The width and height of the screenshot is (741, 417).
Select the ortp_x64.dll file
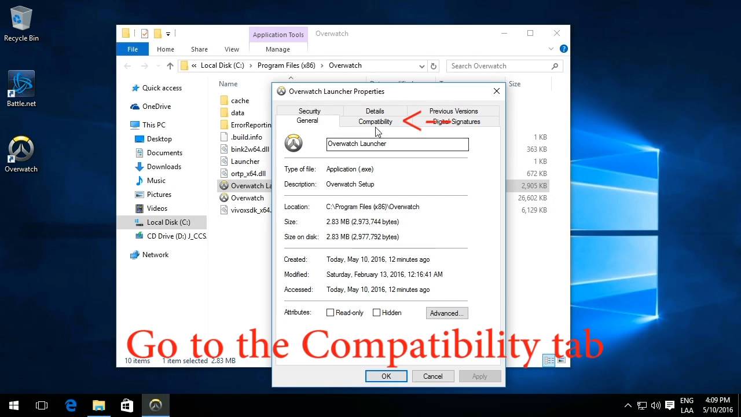click(x=248, y=174)
